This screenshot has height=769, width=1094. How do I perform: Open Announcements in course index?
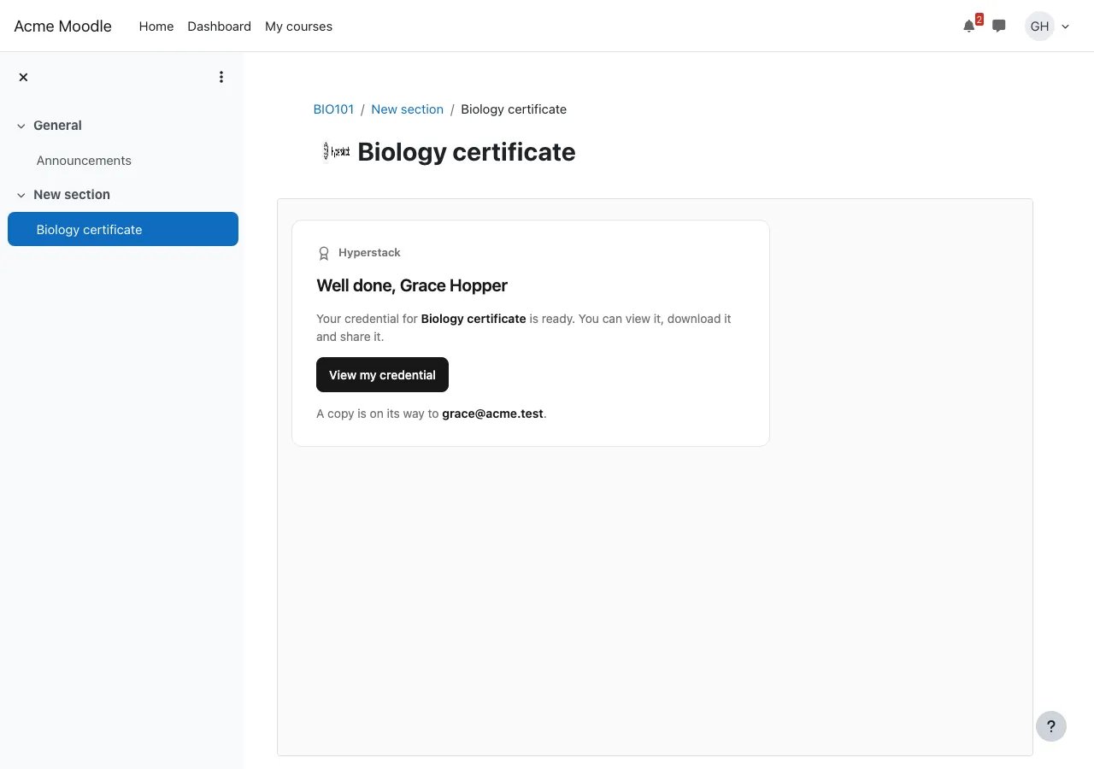coord(84,161)
